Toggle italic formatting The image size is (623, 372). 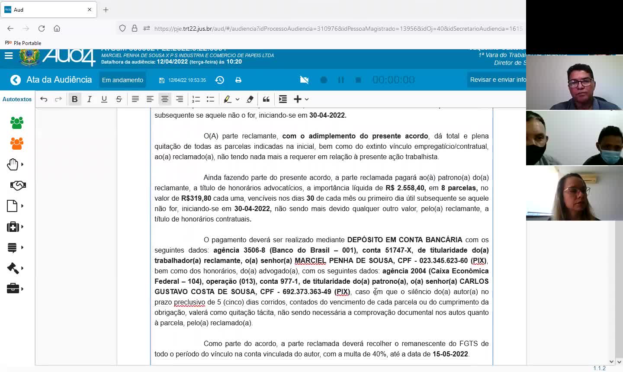(90, 99)
